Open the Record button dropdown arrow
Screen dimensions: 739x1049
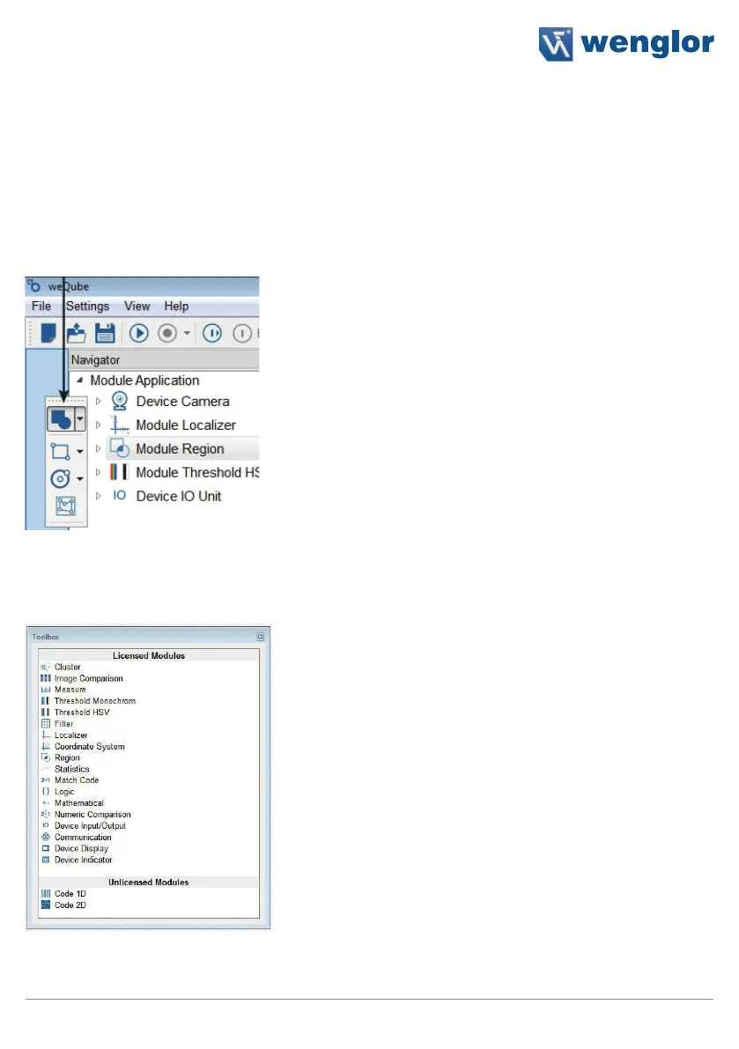coord(188,333)
